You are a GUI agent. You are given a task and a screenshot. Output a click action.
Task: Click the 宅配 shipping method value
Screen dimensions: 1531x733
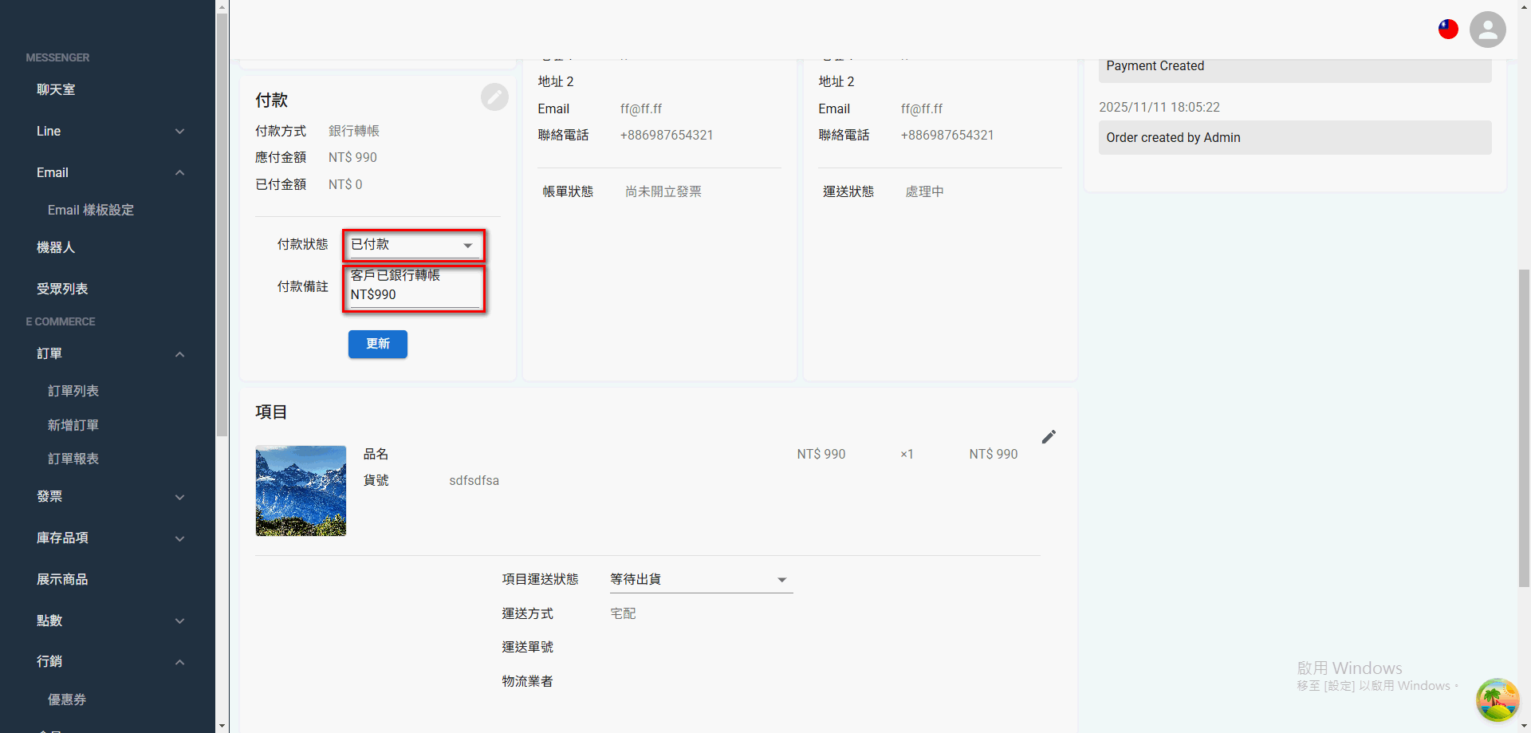pyautogui.click(x=623, y=613)
